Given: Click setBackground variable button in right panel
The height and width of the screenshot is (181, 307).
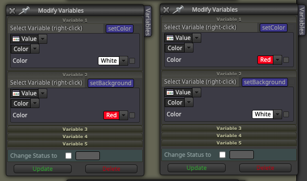Looking at the screenshot, I should tap(265, 82).
